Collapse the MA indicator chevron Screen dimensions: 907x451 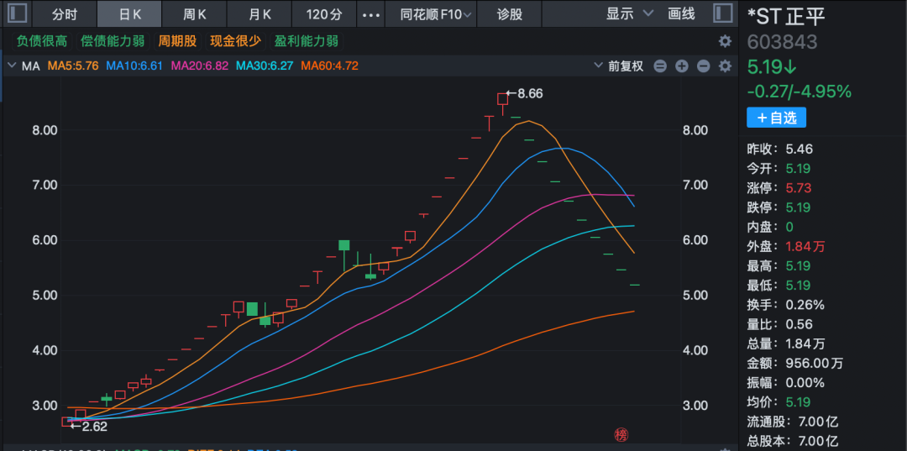(12, 66)
